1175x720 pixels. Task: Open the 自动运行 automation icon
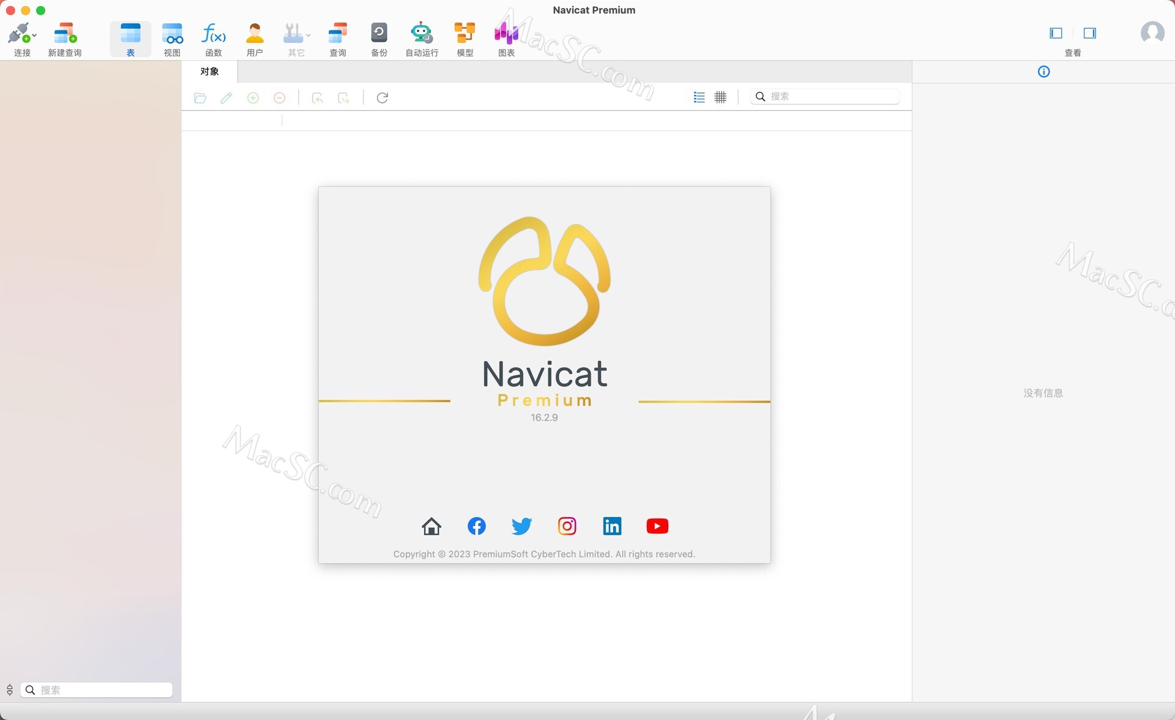[422, 33]
